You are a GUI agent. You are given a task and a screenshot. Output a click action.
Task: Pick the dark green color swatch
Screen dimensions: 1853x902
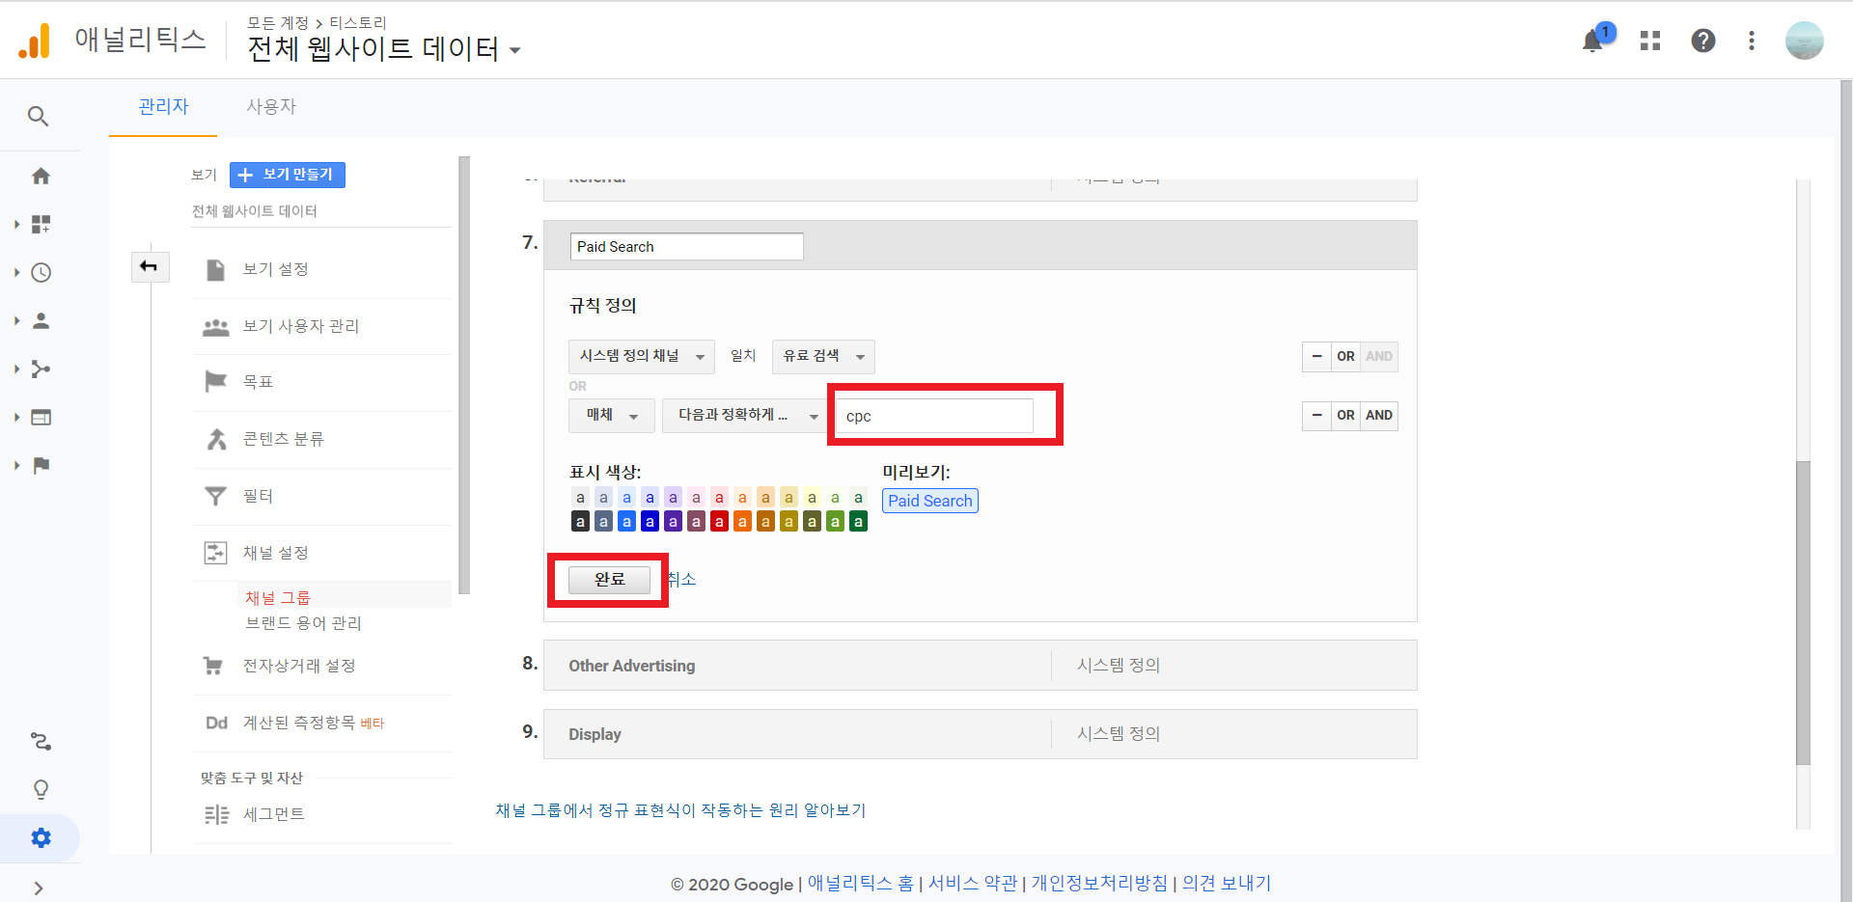(x=858, y=522)
